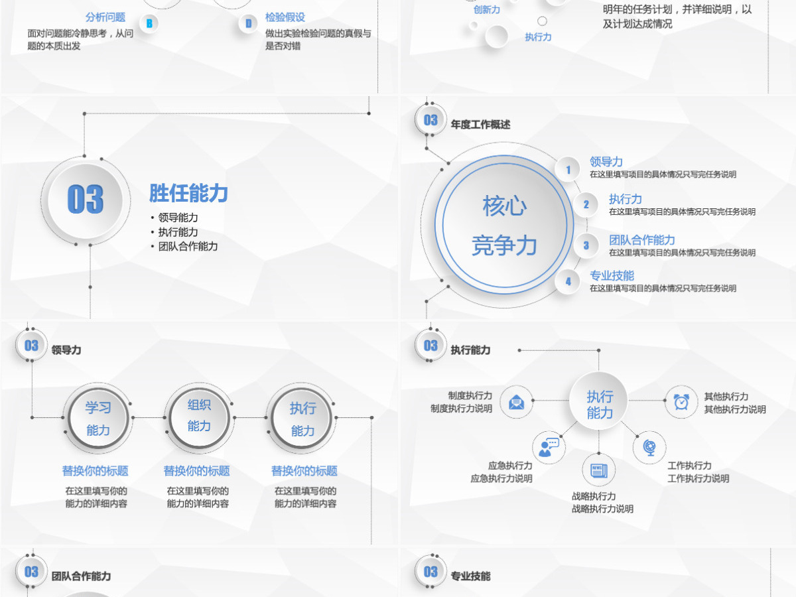Click the 其他执行力说明 text
This screenshot has height=597, width=796.
[735, 409]
